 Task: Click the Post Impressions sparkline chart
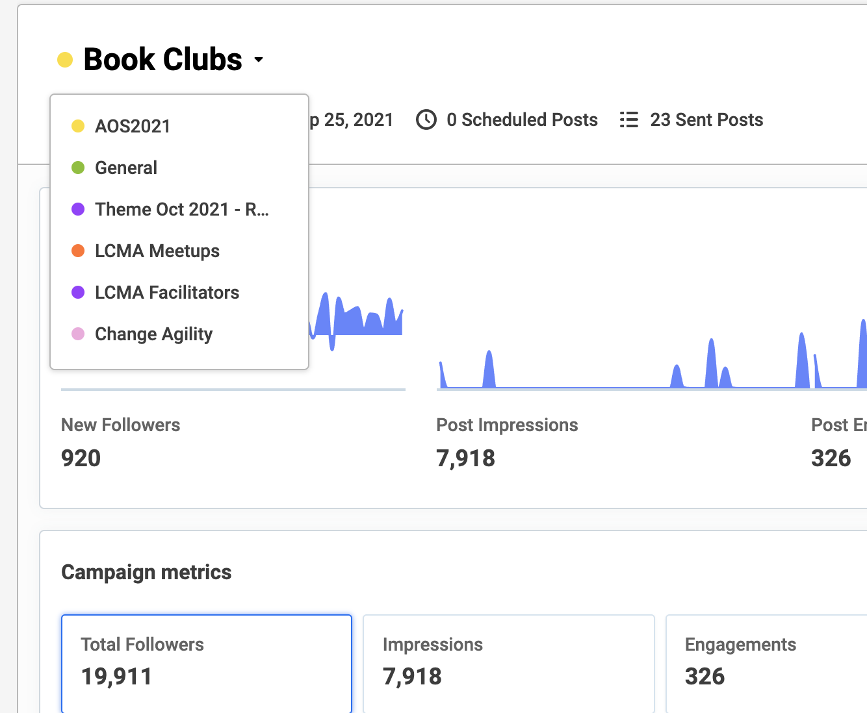652,354
